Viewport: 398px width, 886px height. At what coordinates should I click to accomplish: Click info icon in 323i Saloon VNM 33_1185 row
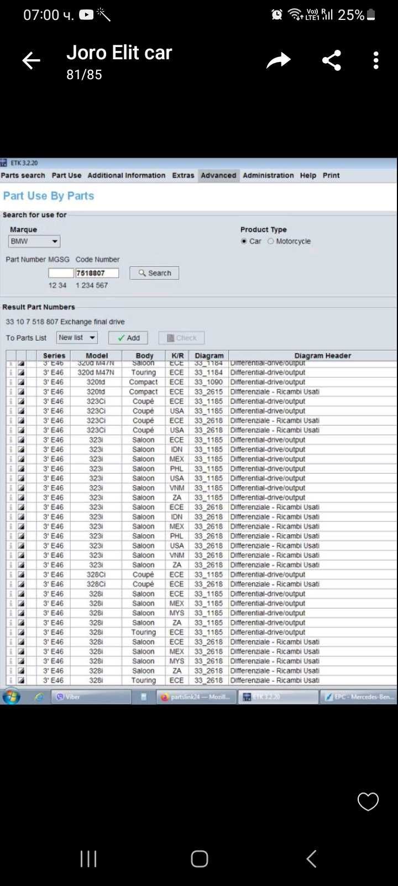(11, 488)
